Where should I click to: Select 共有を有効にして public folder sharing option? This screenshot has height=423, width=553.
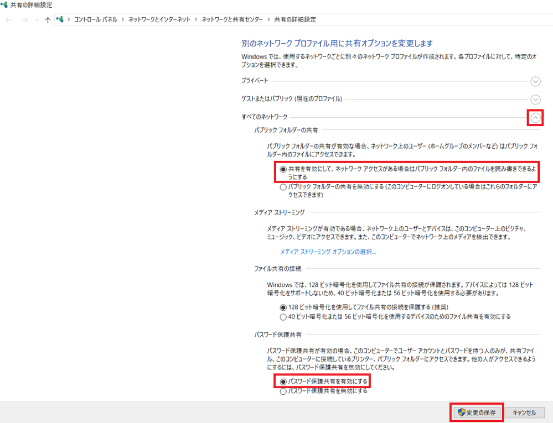[283, 169]
